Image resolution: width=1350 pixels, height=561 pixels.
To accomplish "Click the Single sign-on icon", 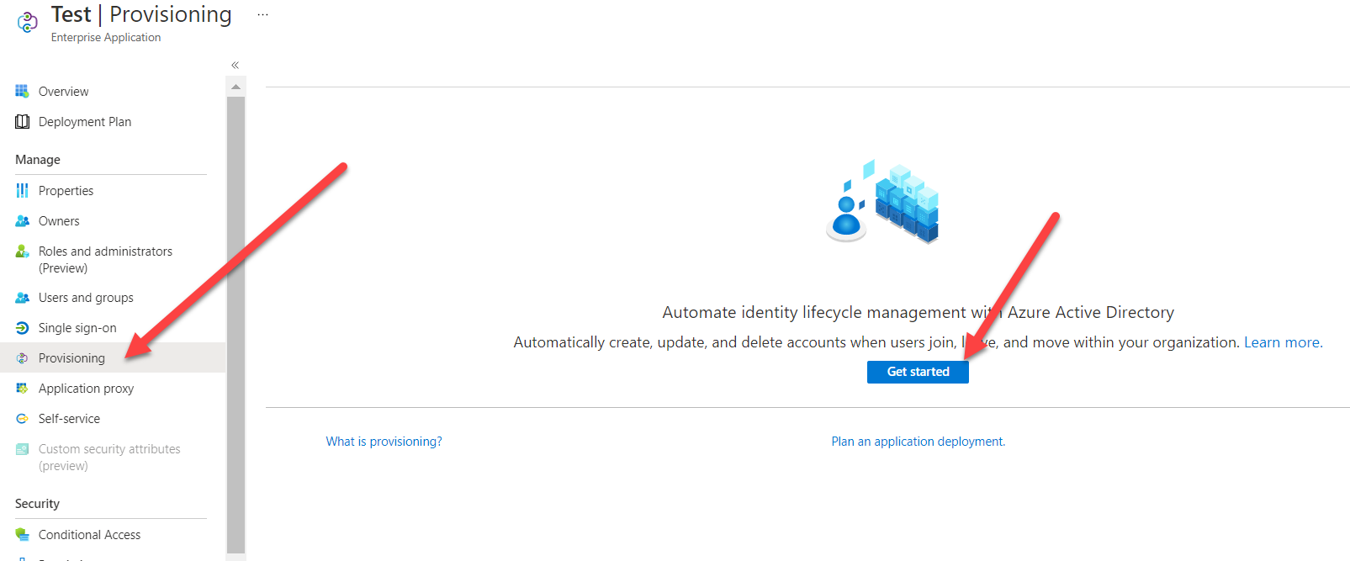I will [22, 328].
